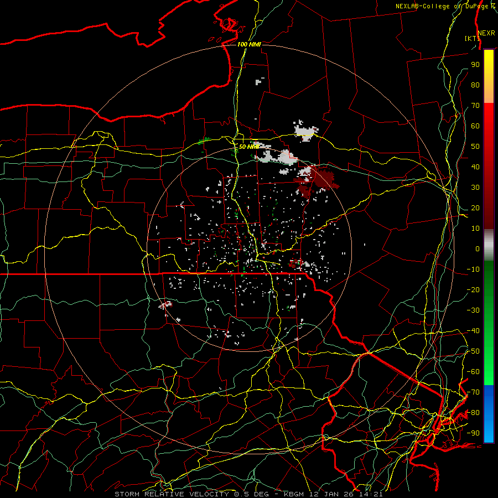Click the Storm Relative Velocity caption at the bottom
The image size is (498, 498).
coord(248,494)
